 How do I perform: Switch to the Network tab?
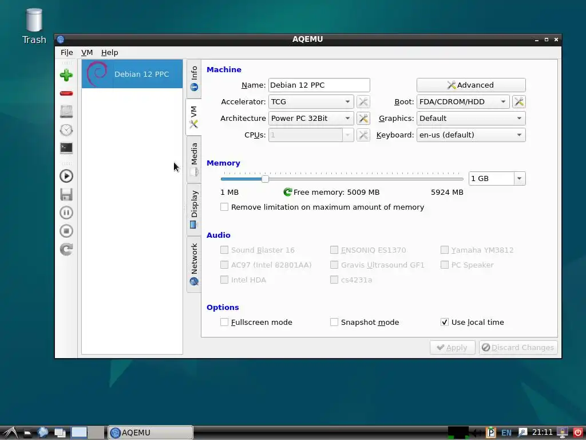[x=194, y=265]
